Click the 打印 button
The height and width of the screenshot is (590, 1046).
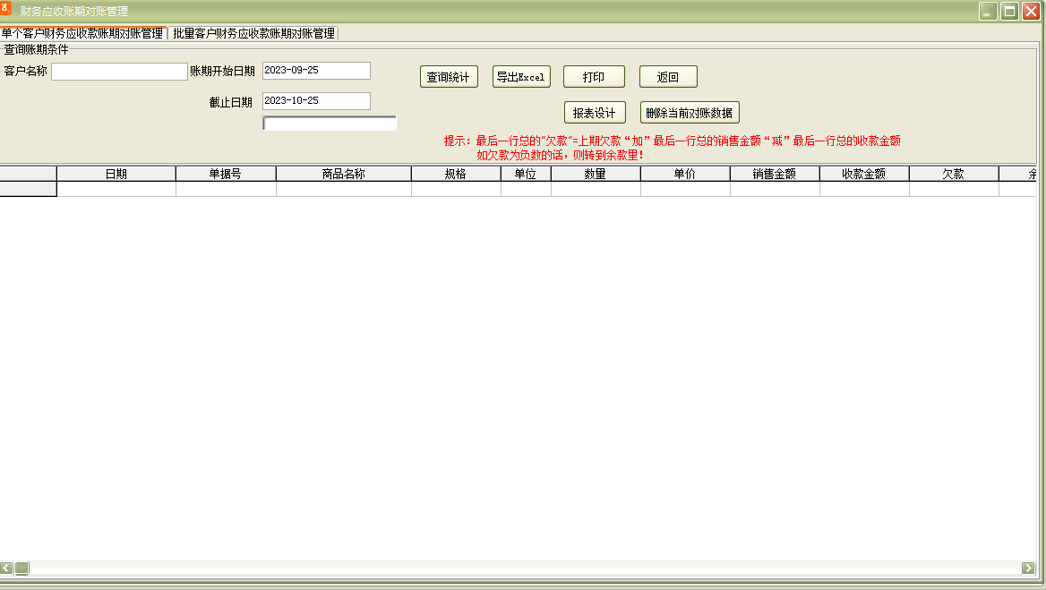[x=594, y=77]
